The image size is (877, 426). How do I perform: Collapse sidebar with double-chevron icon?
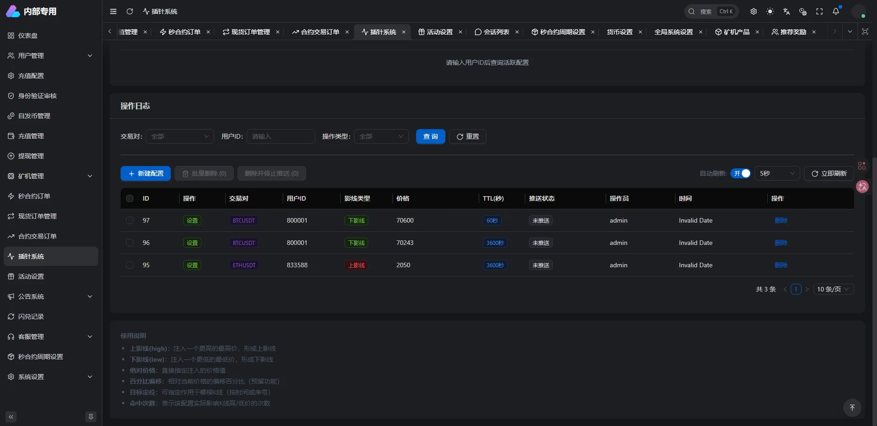(11, 417)
